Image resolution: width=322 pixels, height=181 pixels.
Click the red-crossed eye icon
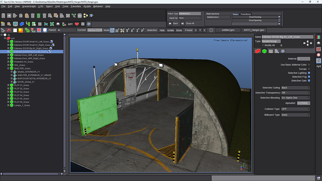[x=9, y=30]
